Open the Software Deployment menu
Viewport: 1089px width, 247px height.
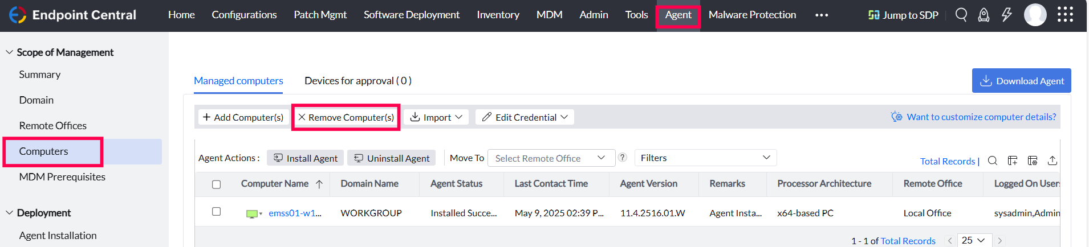412,15
